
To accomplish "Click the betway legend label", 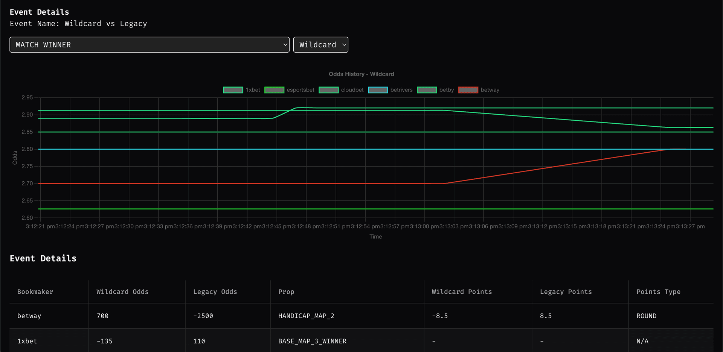I will click(x=490, y=90).
